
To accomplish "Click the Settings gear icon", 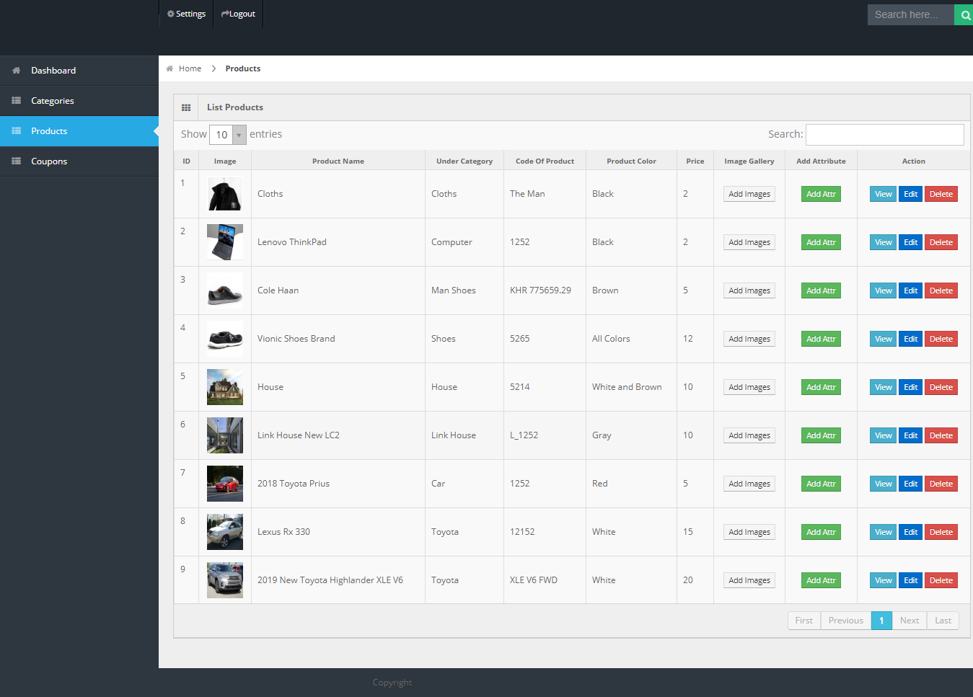I will (x=171, y=14).
